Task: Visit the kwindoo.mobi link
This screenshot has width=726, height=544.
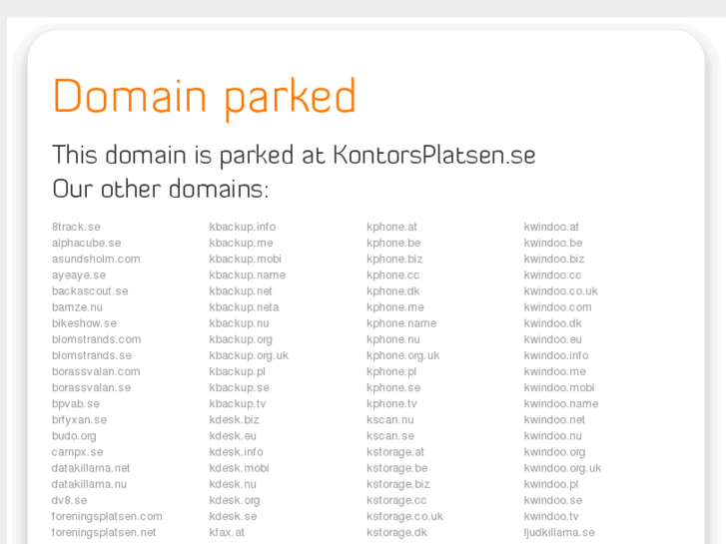Action: (559, 387)
